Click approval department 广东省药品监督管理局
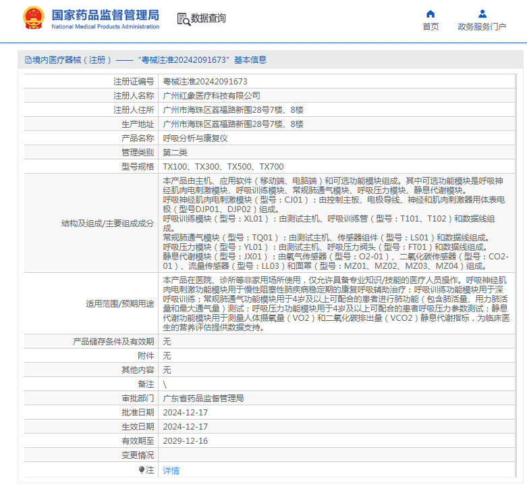Viewport: 527px width, 485px height. (x=203, y=399)
